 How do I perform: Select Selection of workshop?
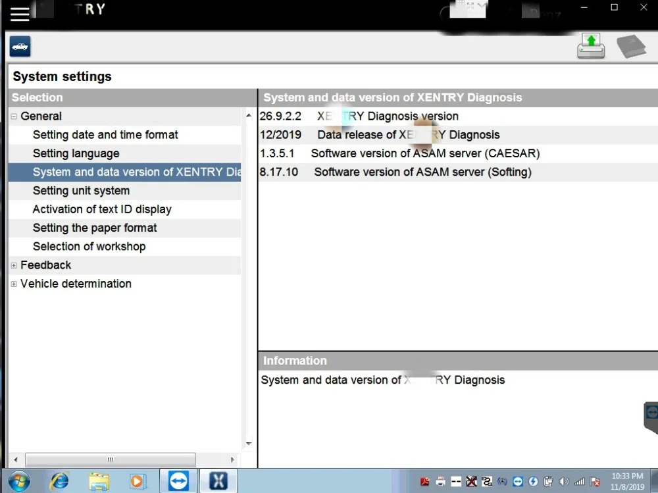pyautogui.click(x=89, y=246)
